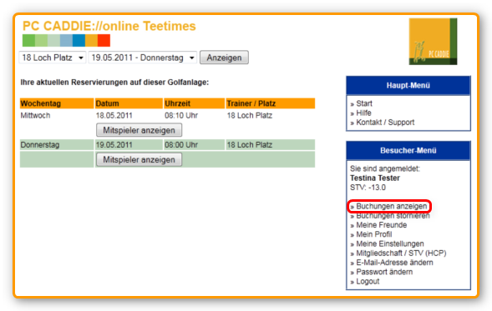The width and height of the screenshot is (492, 311).
Task: Click the Besucher-Menü header
Action: pyautogui.click(x=408, y=151)
